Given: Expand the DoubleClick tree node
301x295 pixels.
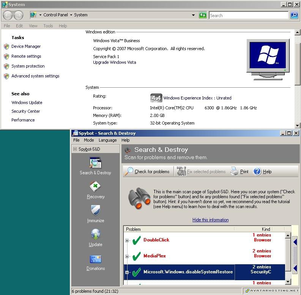Looking at the screenshot, I should coord(127,240).
